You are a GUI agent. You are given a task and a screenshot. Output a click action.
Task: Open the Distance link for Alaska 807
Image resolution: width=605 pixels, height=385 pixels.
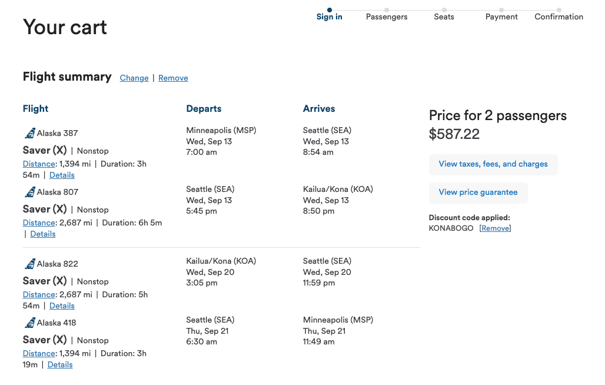pyautogui.click(x=39, y=223)
